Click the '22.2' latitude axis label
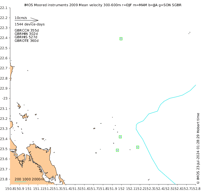Screen dimensions: 202x195 4,18
